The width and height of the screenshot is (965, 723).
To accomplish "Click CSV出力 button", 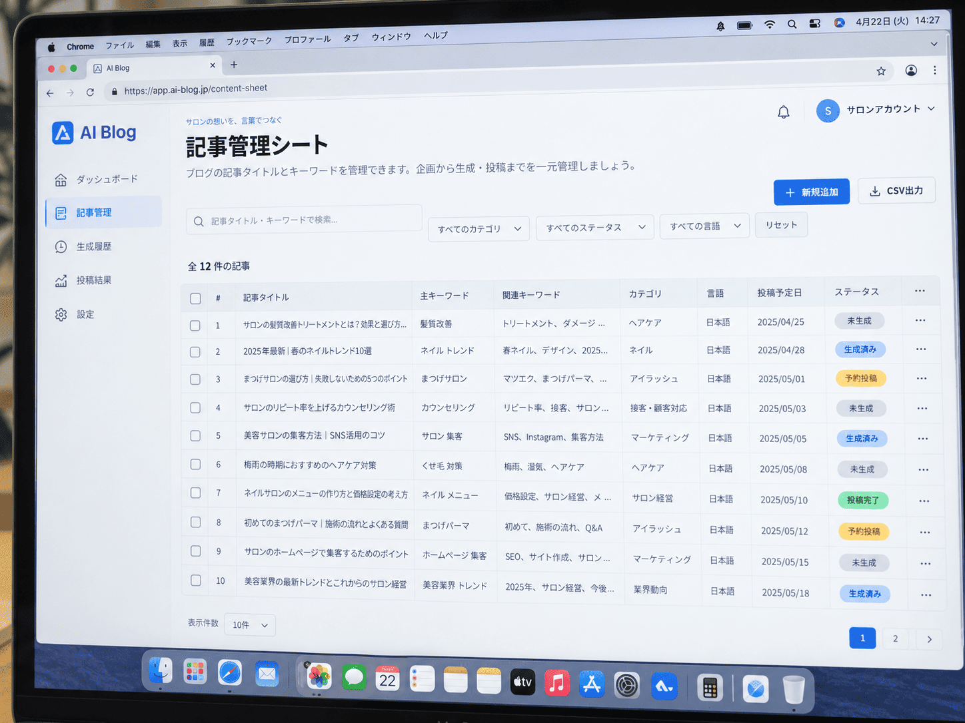I will coord(896,190).
